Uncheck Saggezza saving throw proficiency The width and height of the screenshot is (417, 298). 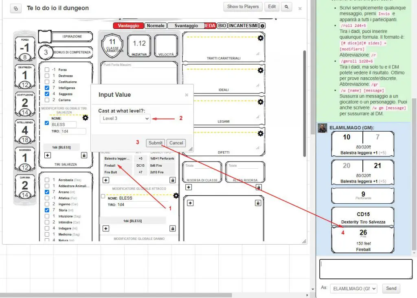coord(47,94)
